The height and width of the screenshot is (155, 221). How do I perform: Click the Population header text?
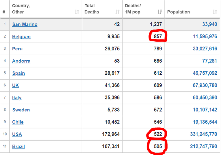[x=178, y=12]
